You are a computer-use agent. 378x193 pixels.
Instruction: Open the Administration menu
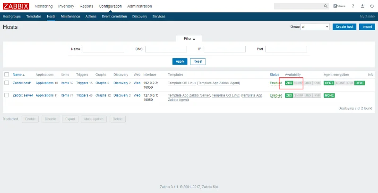(x=139, y=6)
